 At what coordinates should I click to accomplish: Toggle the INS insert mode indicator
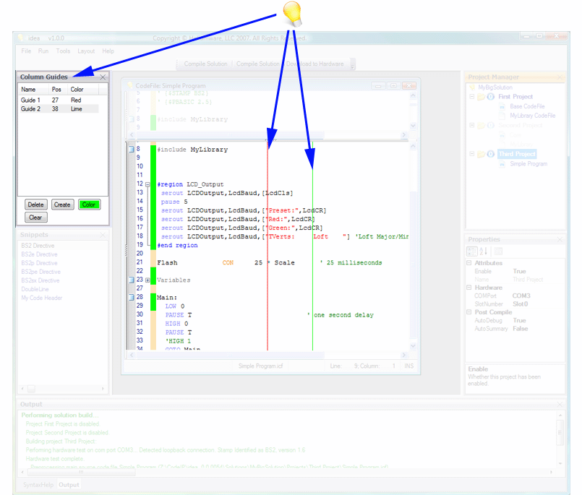pyautogui.click(x=408, y=366)
